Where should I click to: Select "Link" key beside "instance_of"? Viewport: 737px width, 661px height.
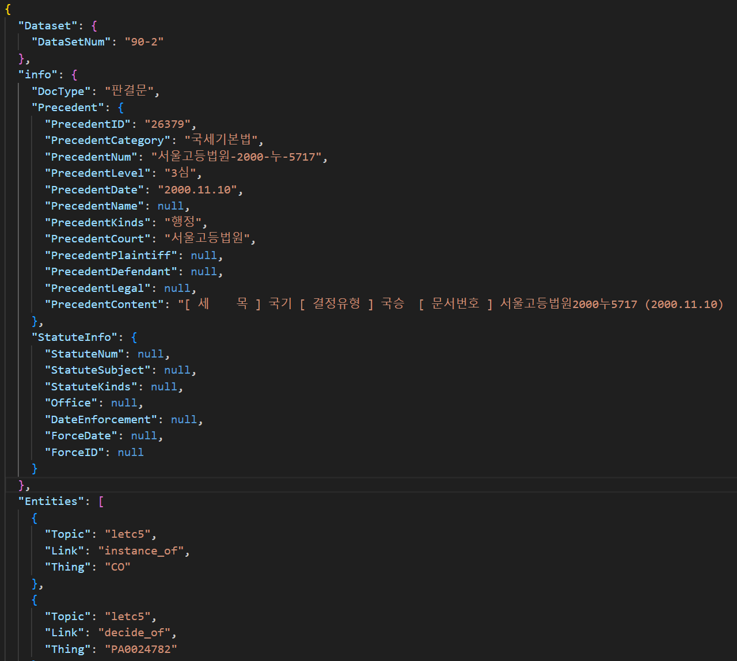tap(65, 551)
